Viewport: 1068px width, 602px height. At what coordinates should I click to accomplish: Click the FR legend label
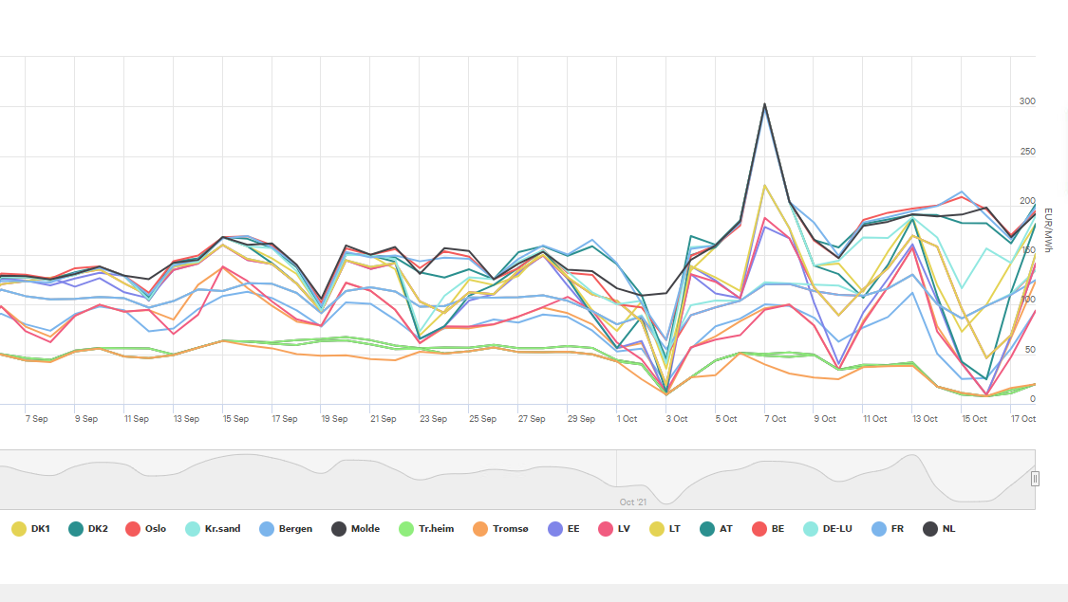point(897,528)
